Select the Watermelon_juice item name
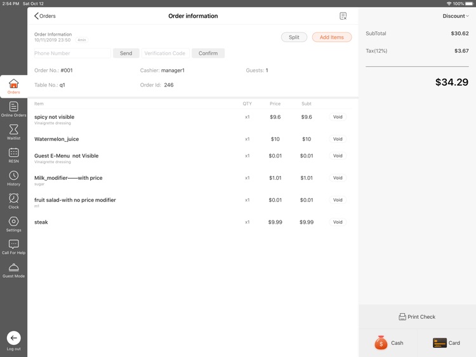This screenshot has width=476, height=357. [x=56, y=139]
